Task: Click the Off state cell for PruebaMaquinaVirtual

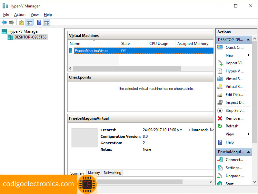Action: (123, 51)
